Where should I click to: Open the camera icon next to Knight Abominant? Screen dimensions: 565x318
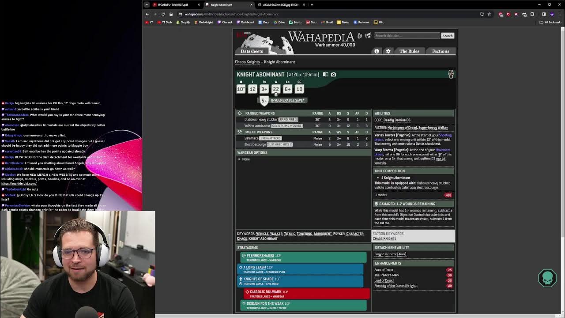click(x=333, y=75)
